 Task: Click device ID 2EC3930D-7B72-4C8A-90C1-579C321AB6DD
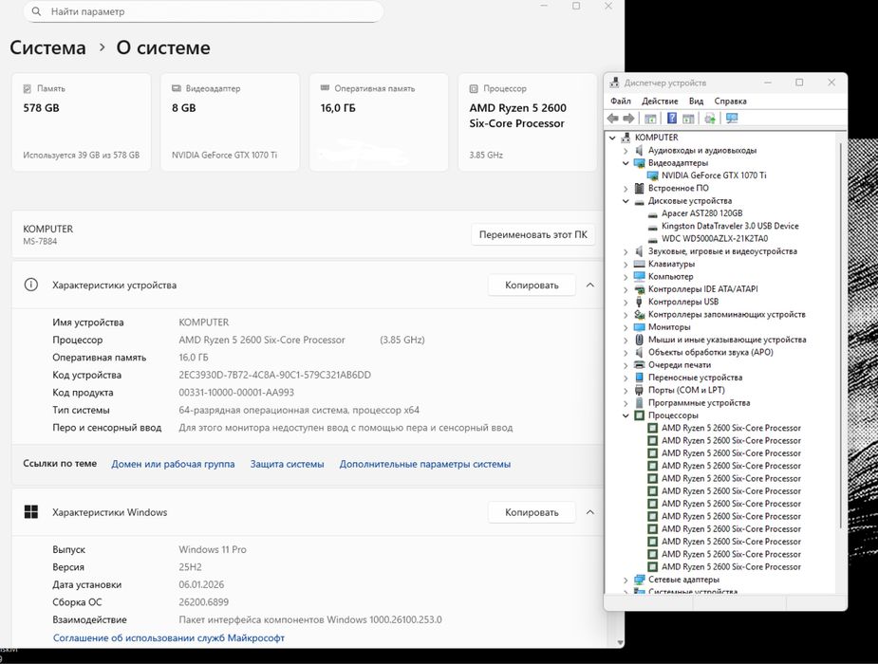(274, 375)
